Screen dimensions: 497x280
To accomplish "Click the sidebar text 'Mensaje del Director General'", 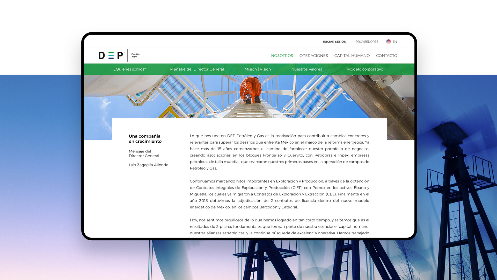I will [144, 153].
